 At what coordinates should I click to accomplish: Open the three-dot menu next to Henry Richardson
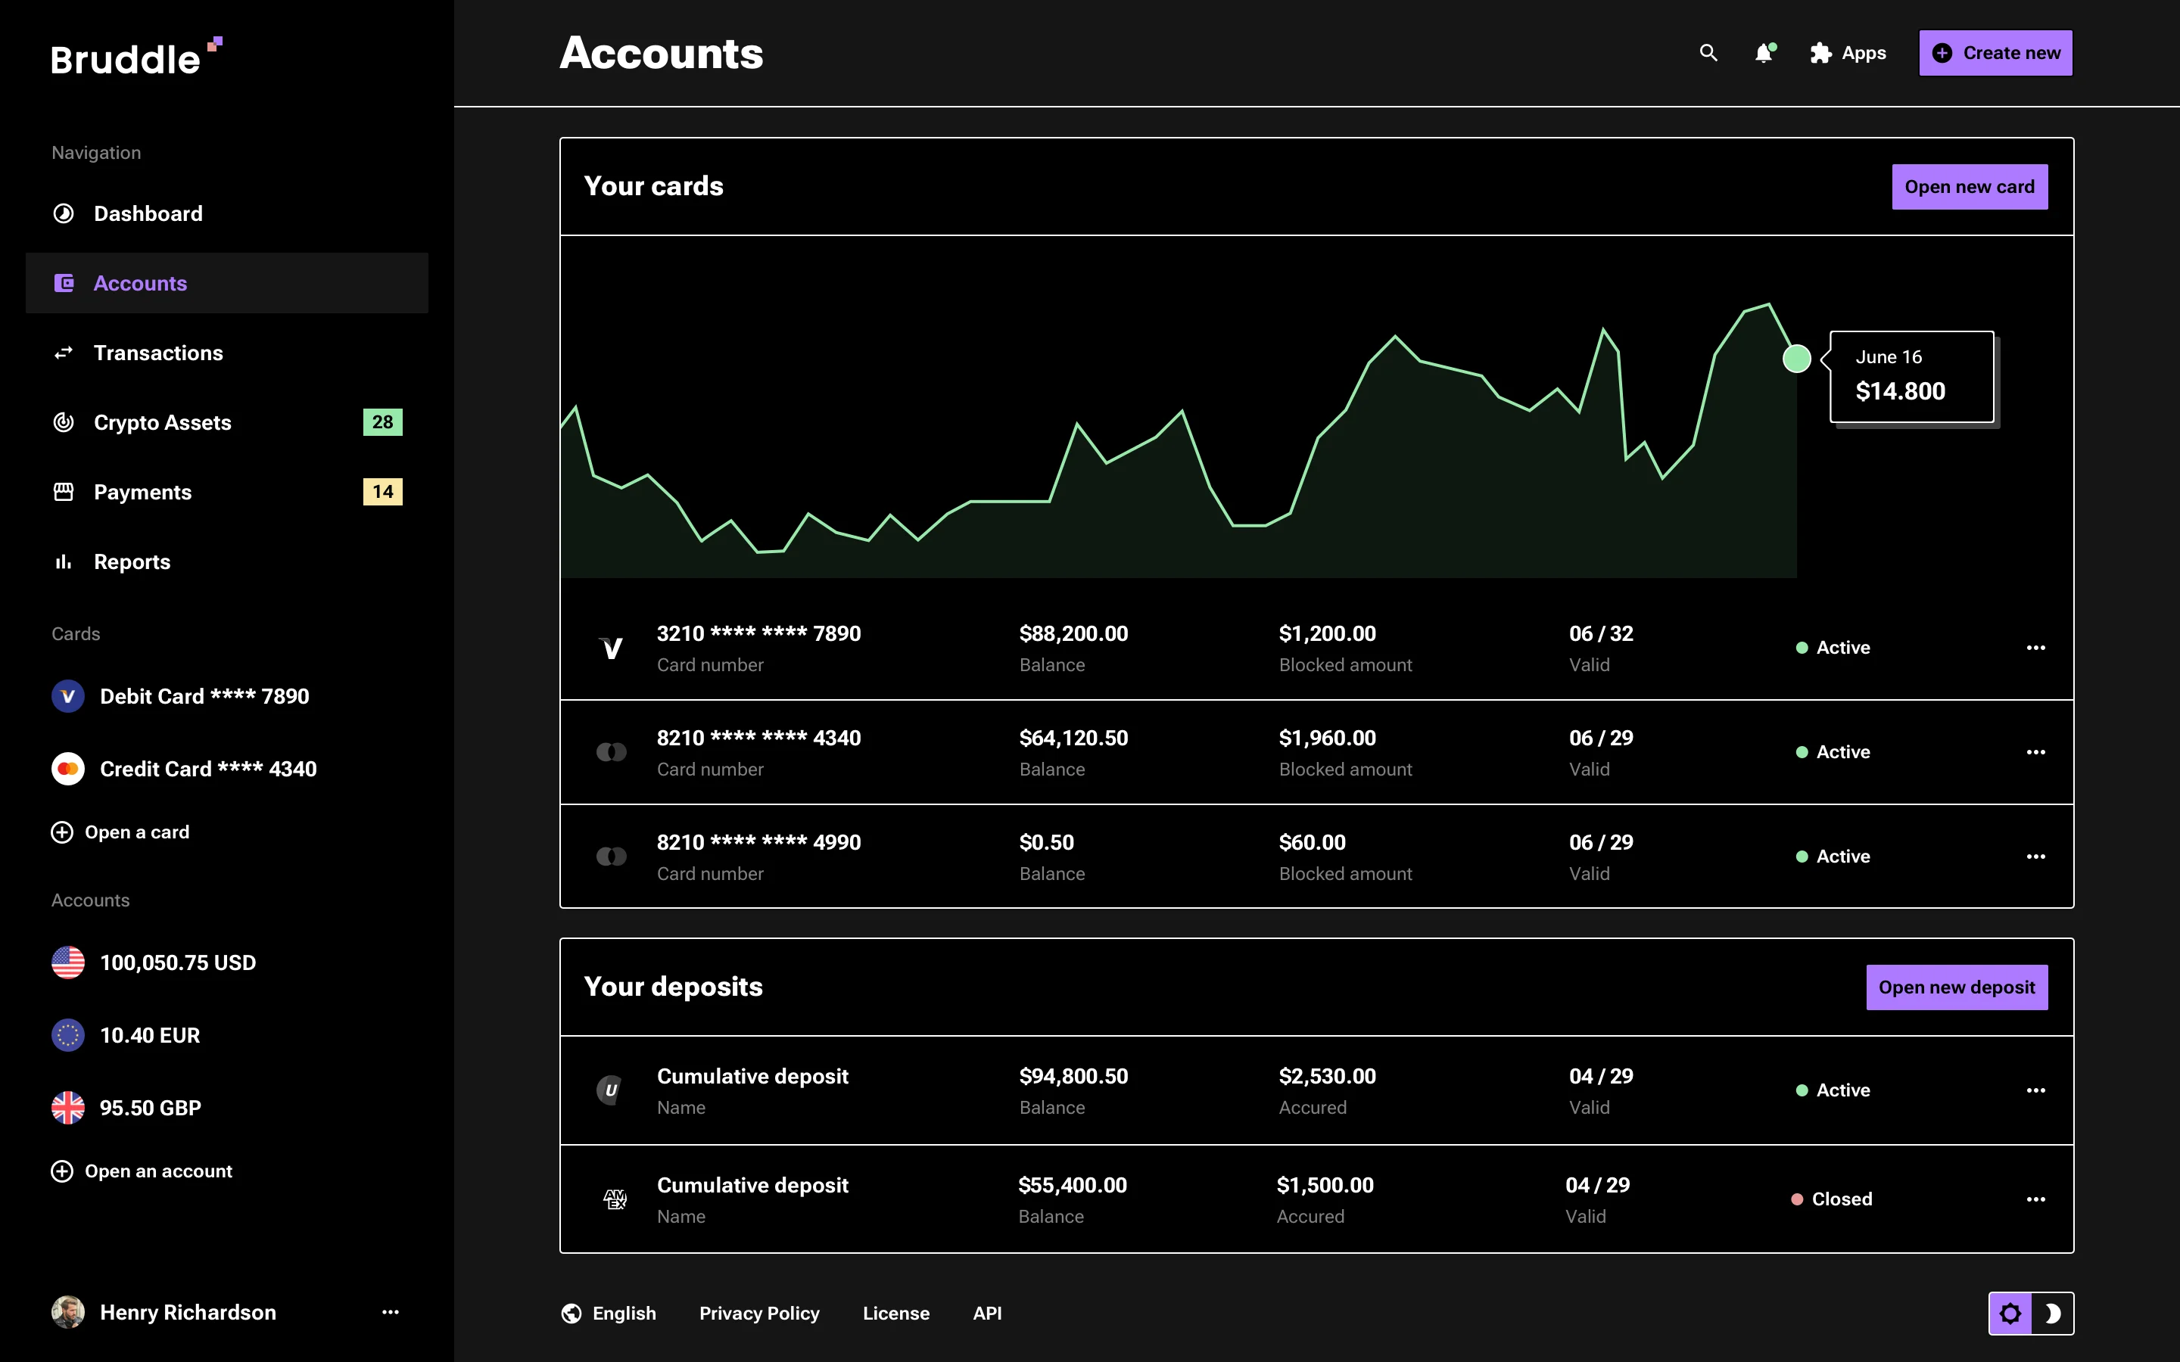[390, 1313]
